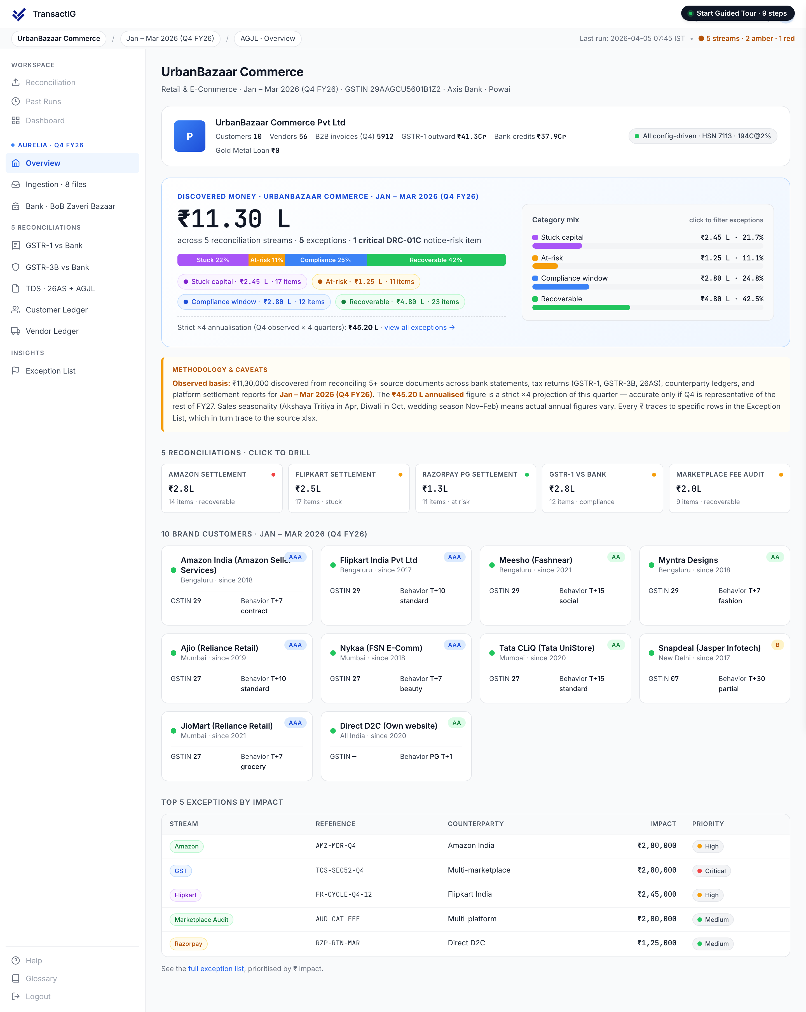806x1012 pixels.
Task: Click the Help question-mark icon
Action: (16, 960)
